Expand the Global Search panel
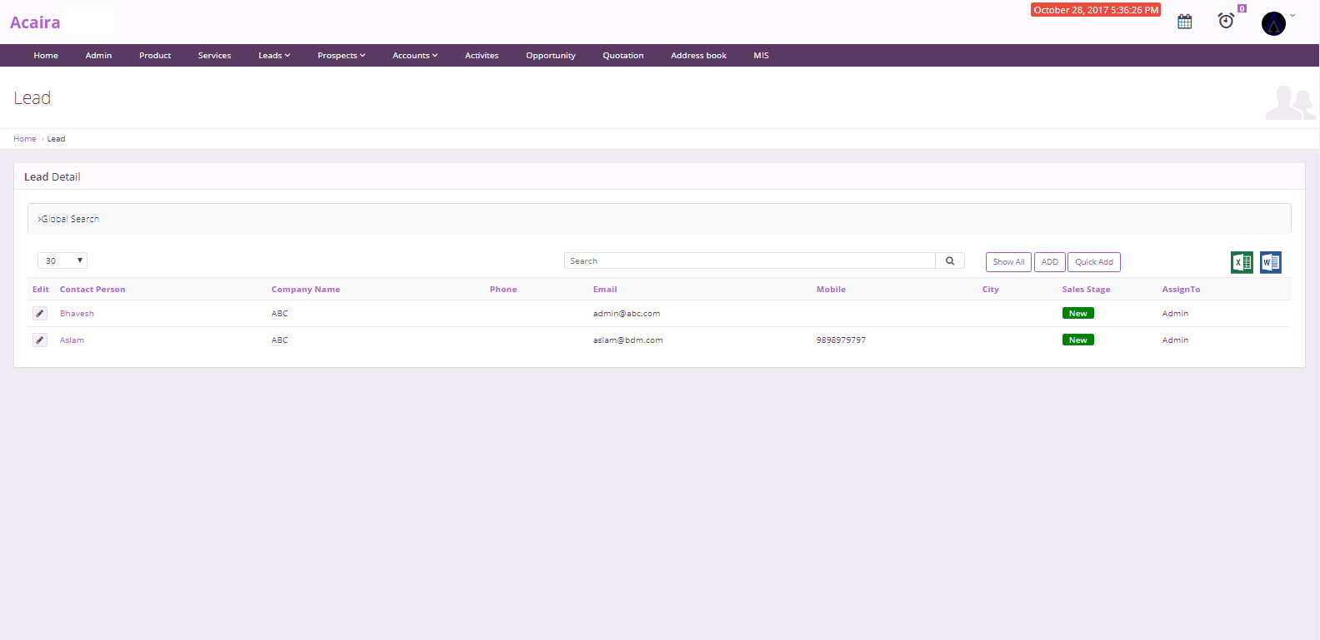 point(69,219)
